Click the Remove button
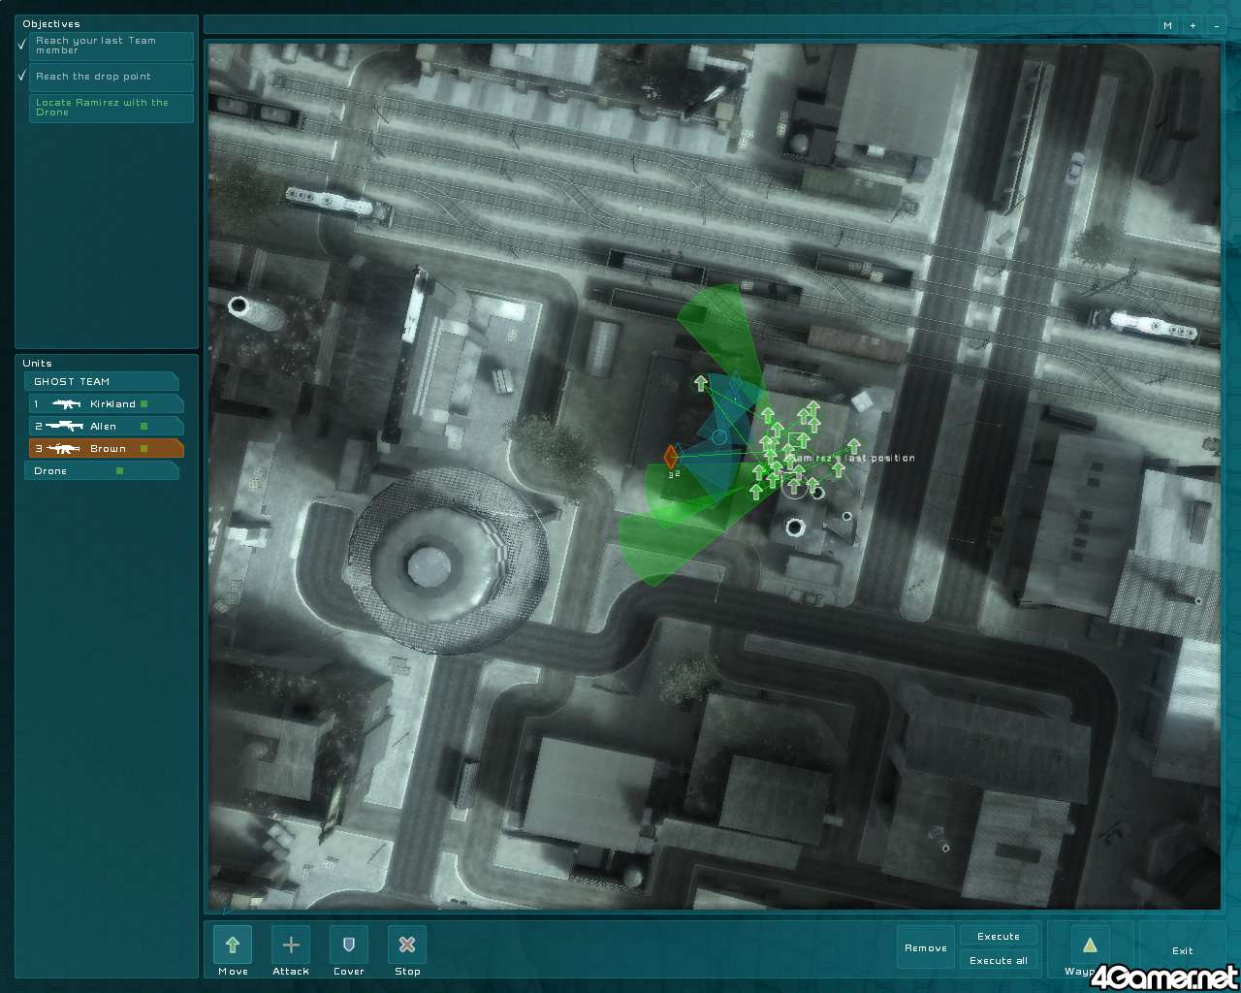The width and height of the screenshot is (1241, 993). point(926,948)
